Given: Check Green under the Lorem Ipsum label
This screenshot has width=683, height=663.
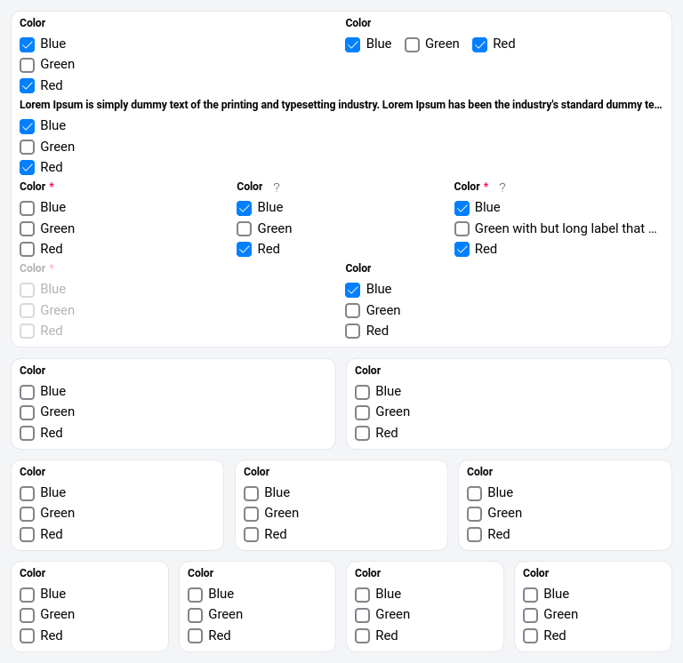Looking at the screenshot, I should tap(28, 147).
